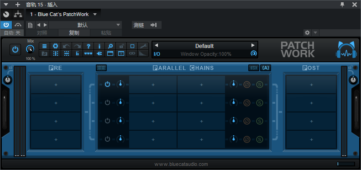Viewport: 361px width, 170px height.
Task: Open www.bluecataudio.com link
Action: click(x=181, y=164)
